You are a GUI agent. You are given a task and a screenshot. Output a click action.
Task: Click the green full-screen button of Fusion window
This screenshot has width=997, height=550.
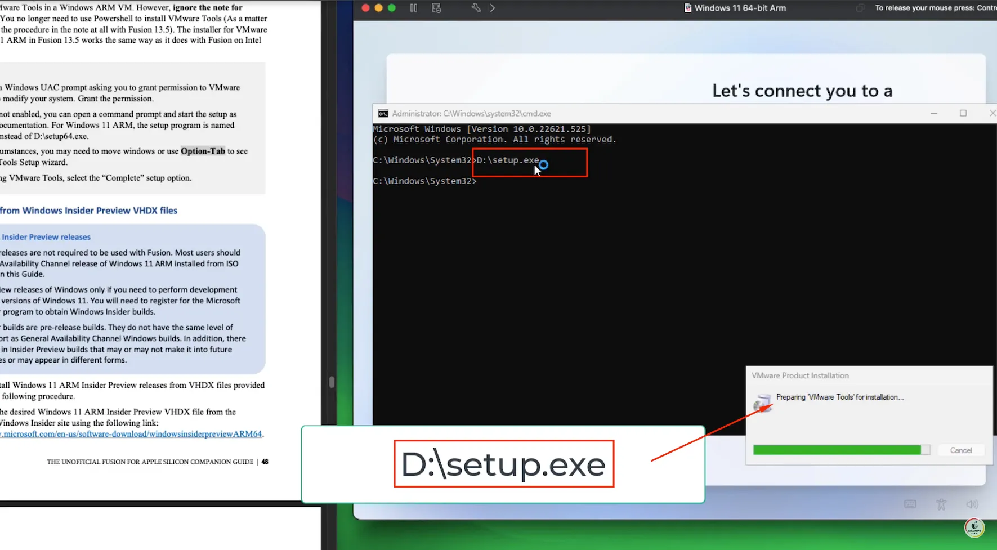[392, 8]
